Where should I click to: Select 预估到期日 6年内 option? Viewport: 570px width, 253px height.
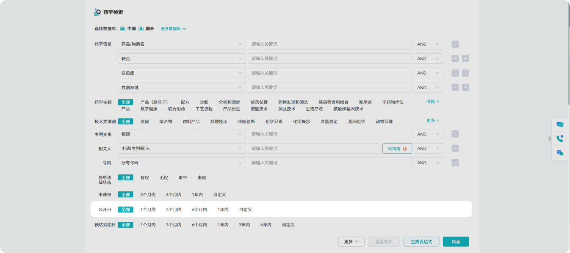(266, 225)
